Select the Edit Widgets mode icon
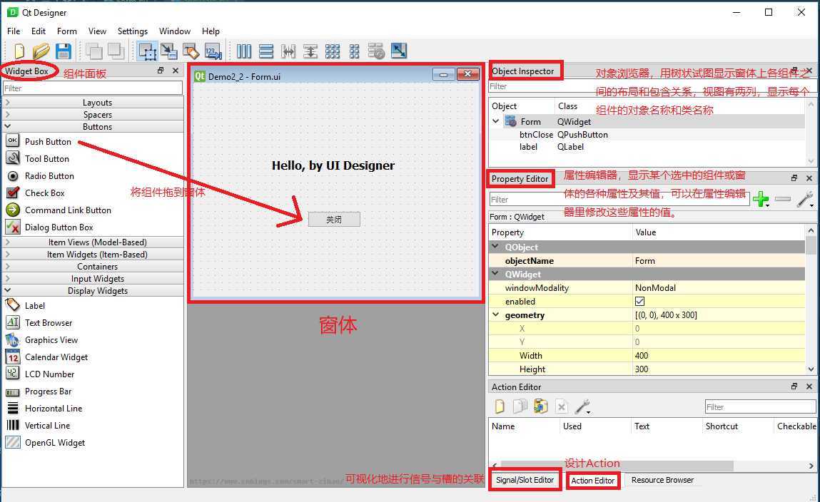 pyautogui.click(x=147, y=51)
